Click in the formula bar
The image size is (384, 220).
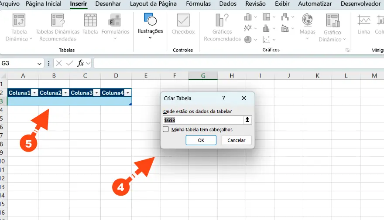point(239,63)
